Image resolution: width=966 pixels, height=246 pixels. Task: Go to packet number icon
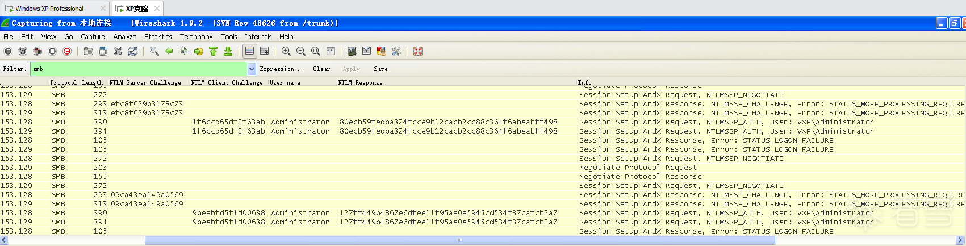point(199,51)
